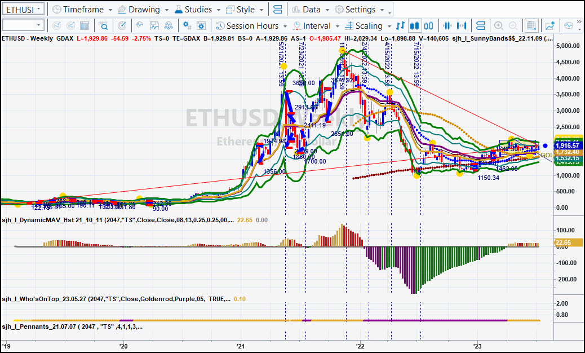Click the wave with nodes icon

(169, 25)
